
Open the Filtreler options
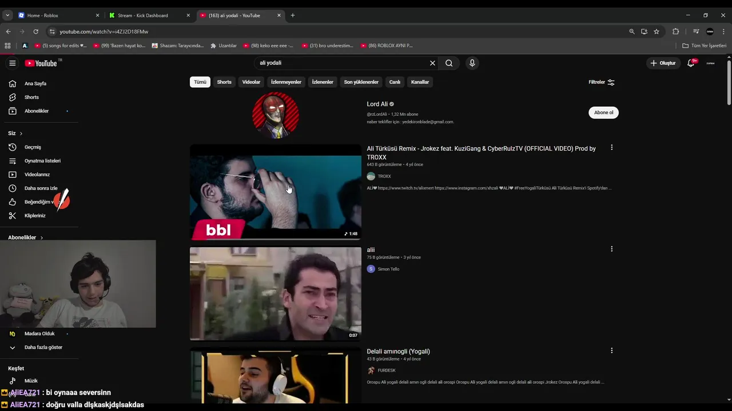pos(602,82)
